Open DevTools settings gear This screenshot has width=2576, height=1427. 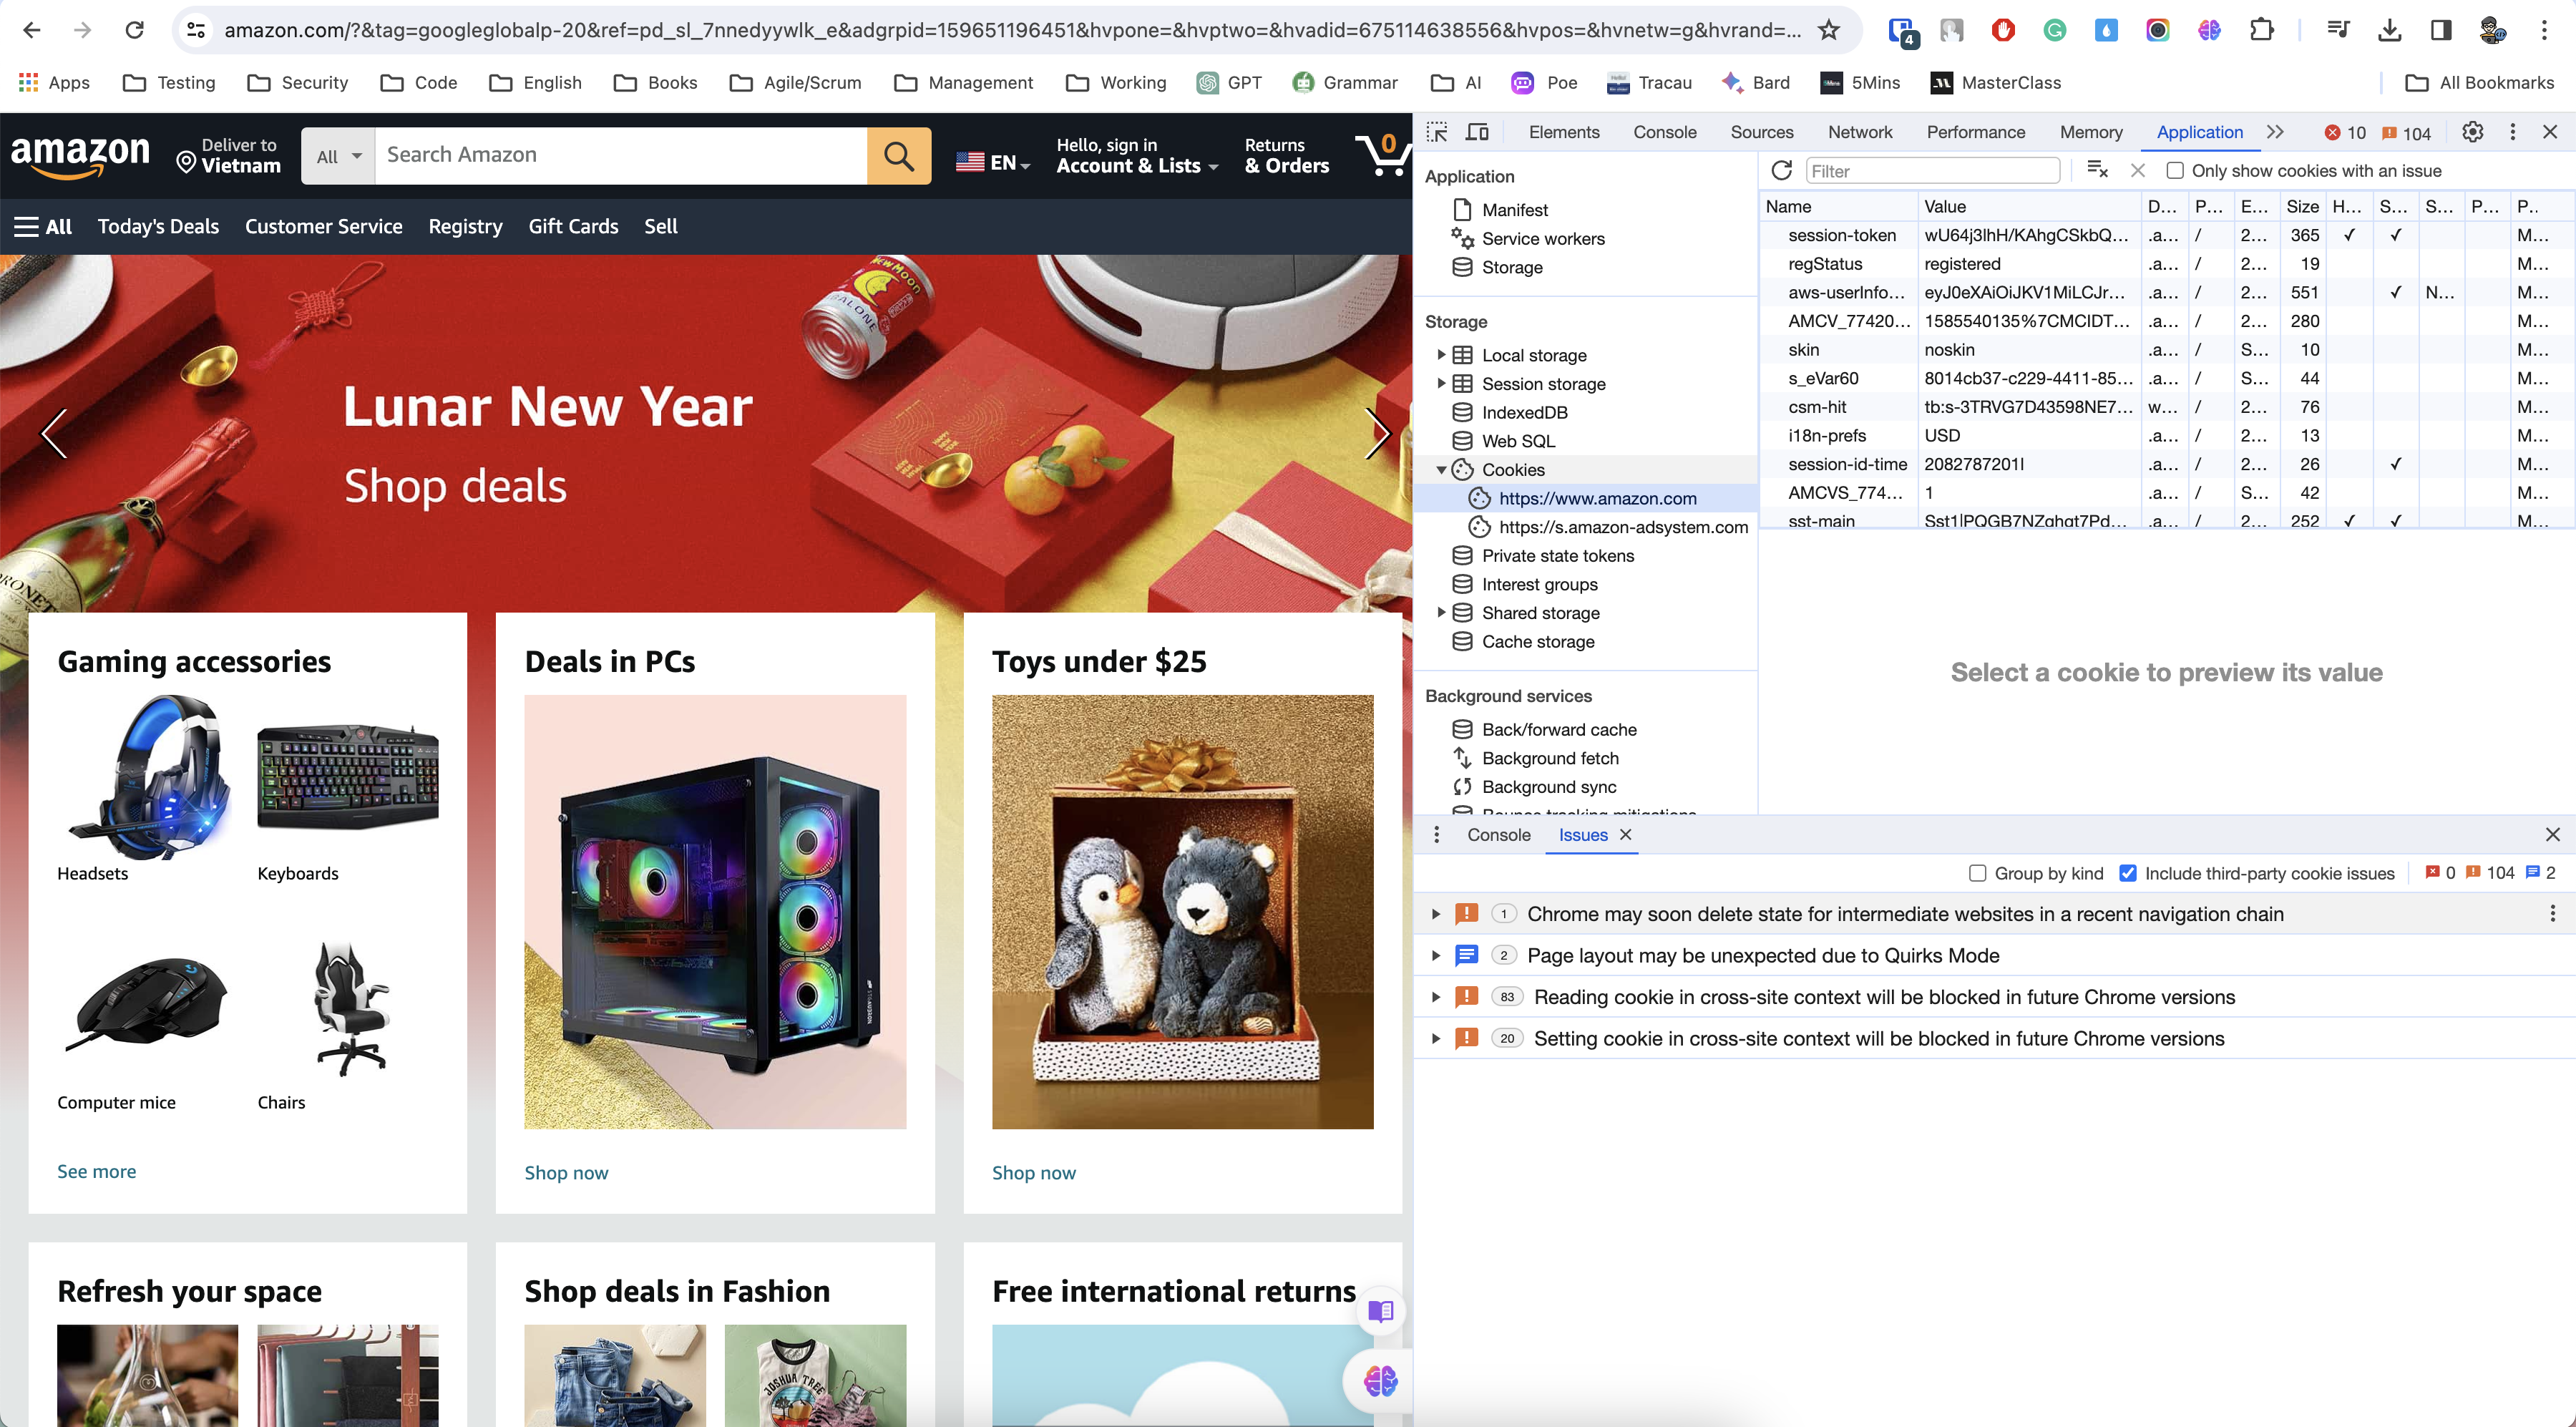pos(2473,132)
